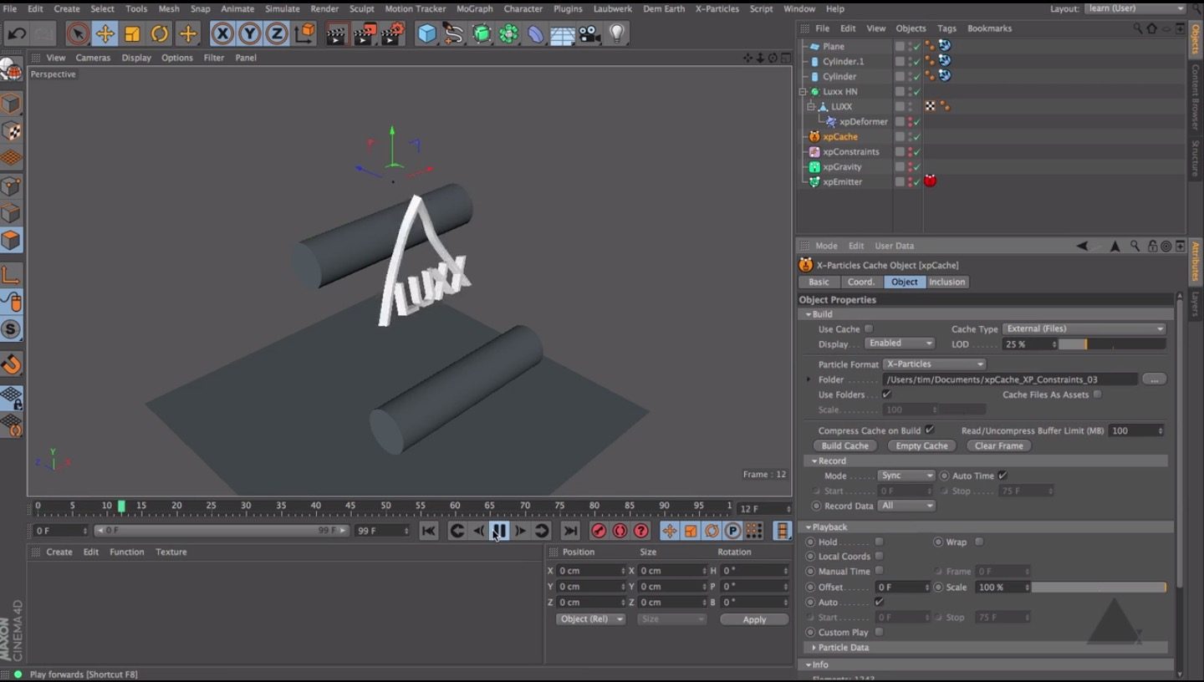Open the Cache Type dropdown

pyautogui.click(x=1084, y=329)
